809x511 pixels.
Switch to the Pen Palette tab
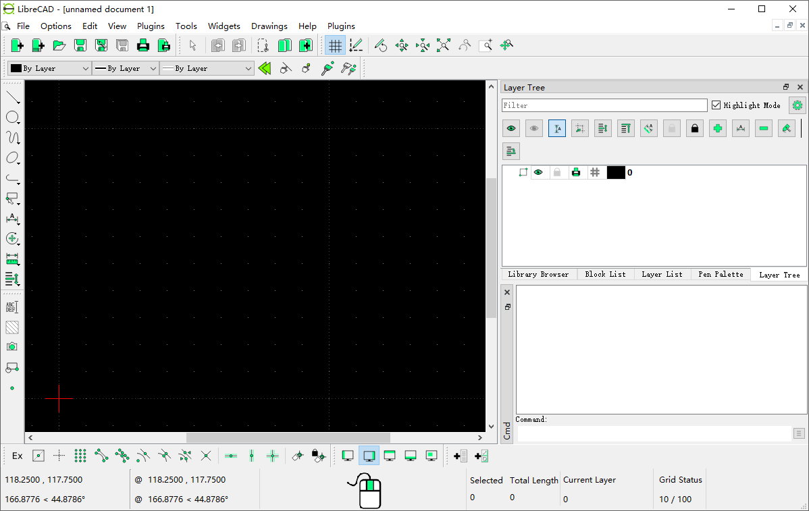[x=721, y=274]
